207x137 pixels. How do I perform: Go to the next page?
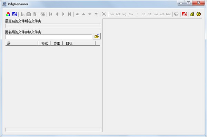pyautogui.click(x=63, y=14)
